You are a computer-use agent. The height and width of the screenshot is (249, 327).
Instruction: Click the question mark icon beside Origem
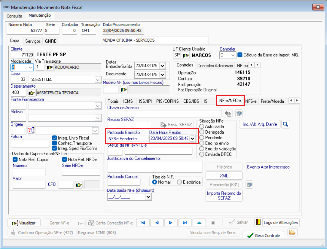point(31,130)
